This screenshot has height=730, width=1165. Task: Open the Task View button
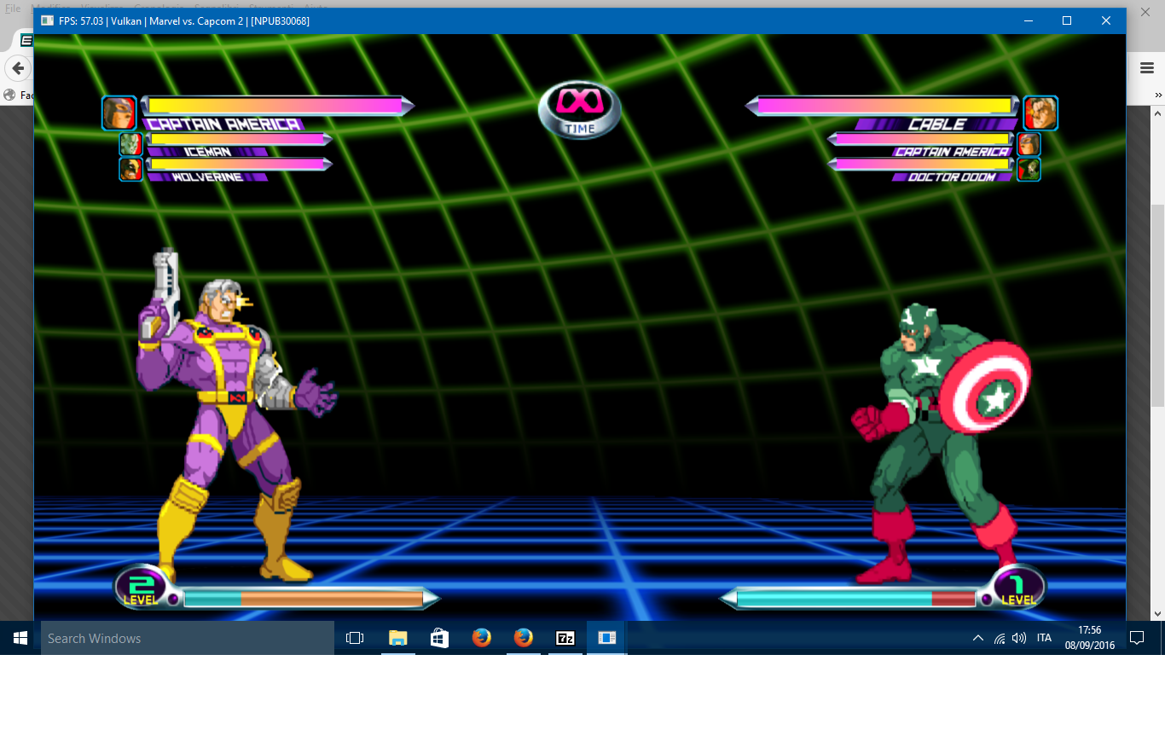point(355,638)
